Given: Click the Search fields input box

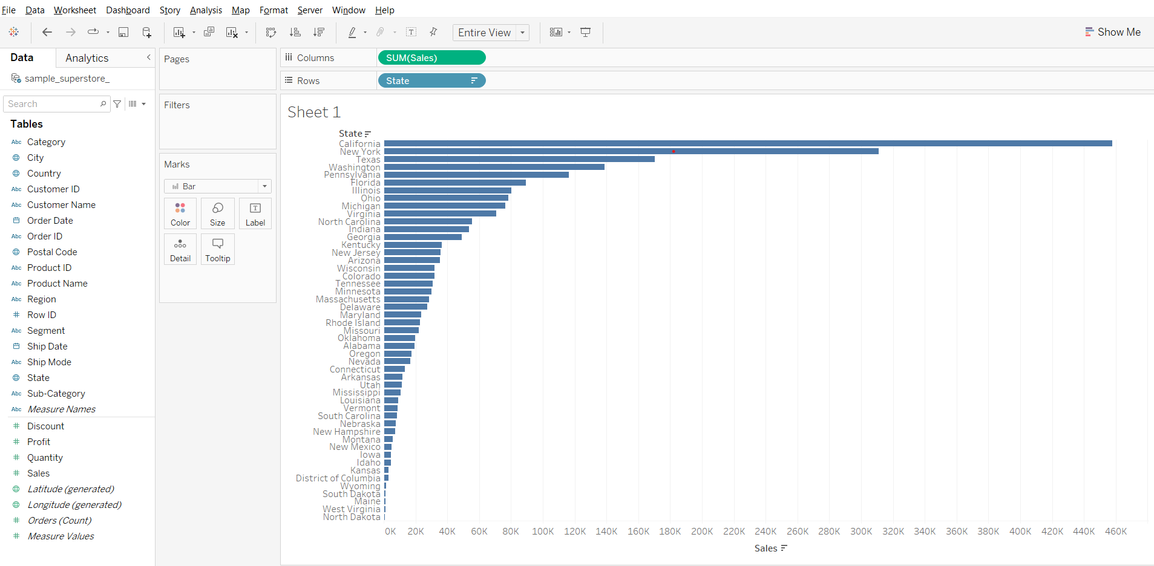Looking at the screenshot, I should point(53,104).
